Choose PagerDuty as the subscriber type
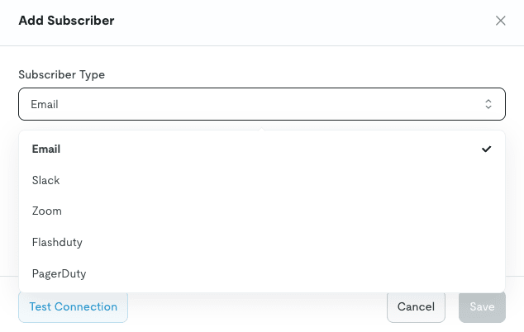Image resolution: width=524 pixels, height=332 pixels. click(x=59, y=273)
